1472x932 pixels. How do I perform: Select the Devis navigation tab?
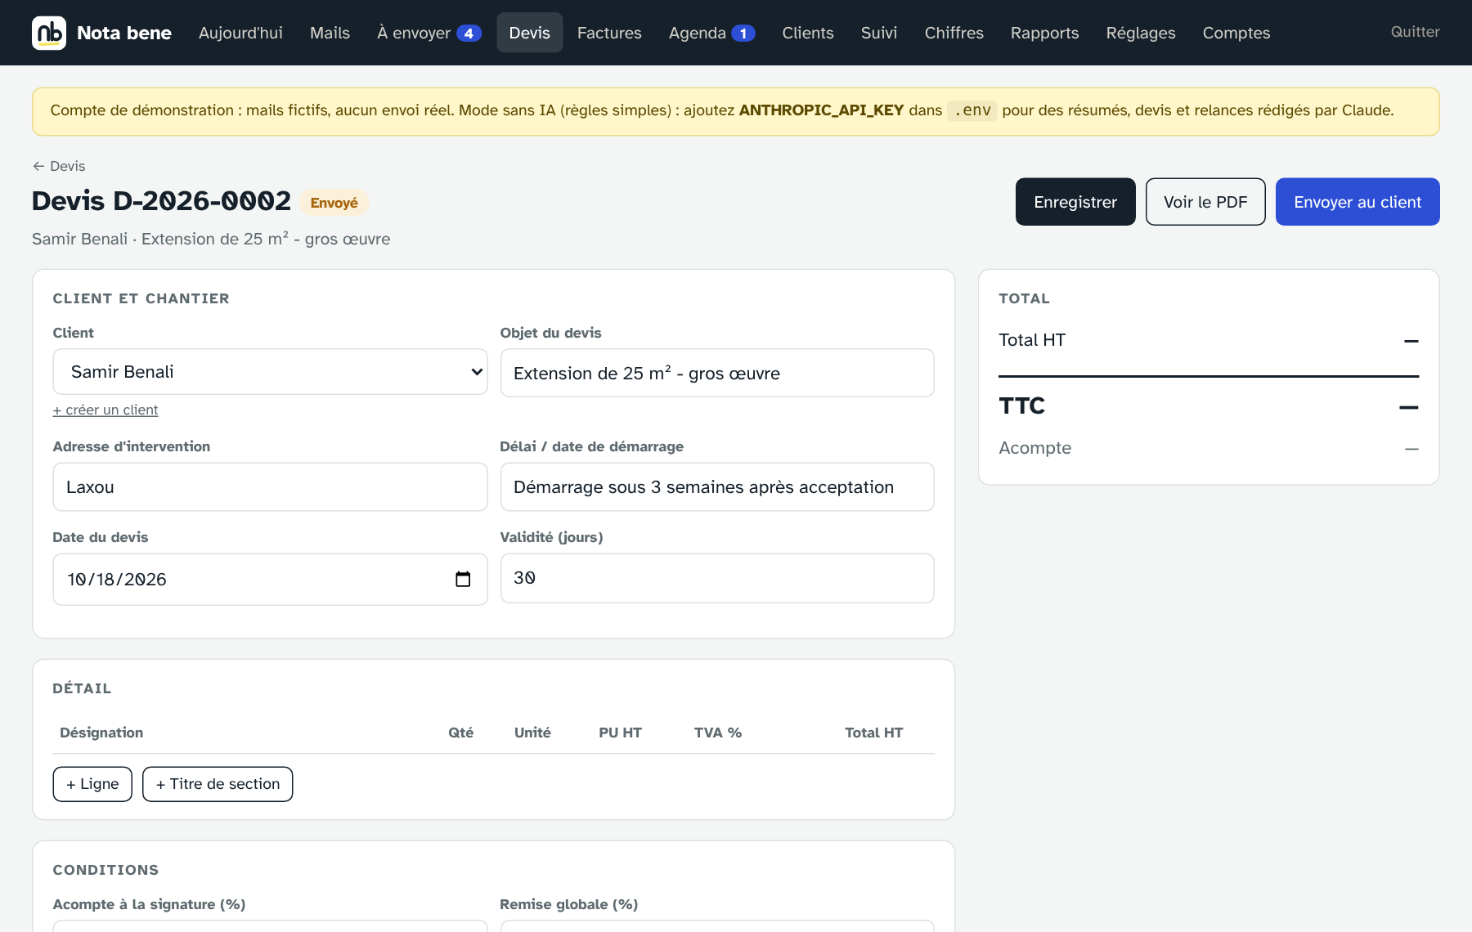click(x=530, y=33)
